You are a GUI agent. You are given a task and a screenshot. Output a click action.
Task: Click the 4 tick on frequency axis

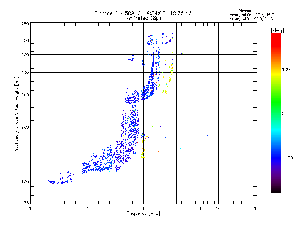(x=143, y=208)
